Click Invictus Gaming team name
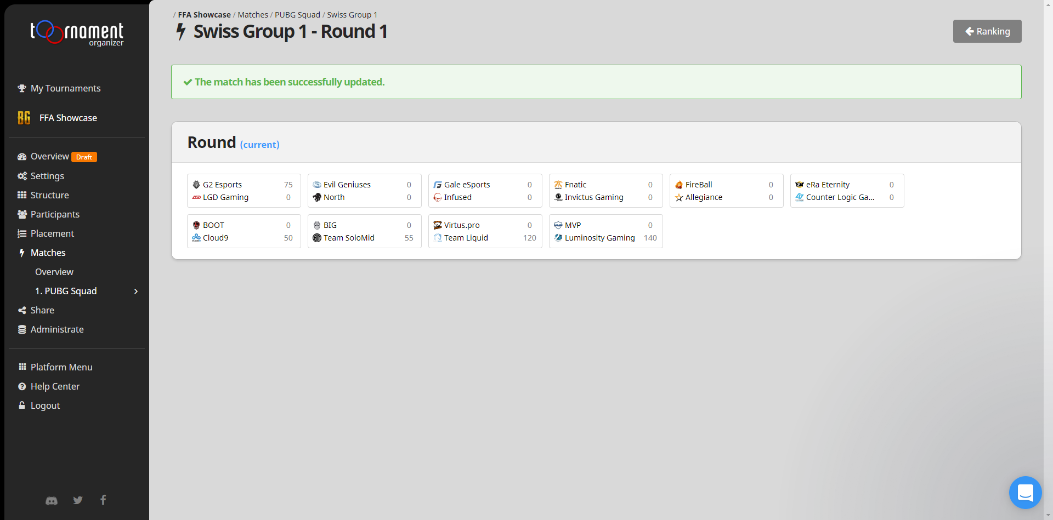 click(594, 197)
